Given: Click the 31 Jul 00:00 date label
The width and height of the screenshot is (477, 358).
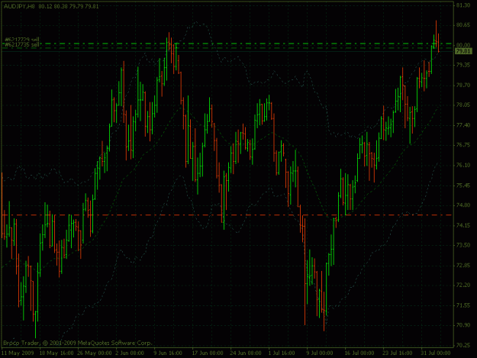Looking at the screenshot, I should point(436,353).
